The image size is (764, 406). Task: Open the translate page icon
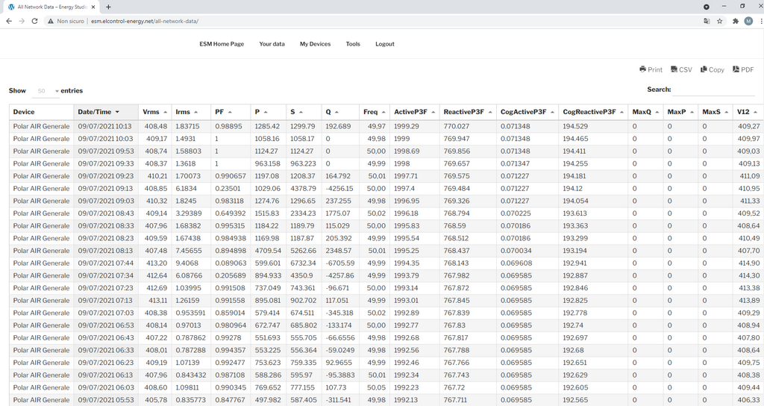(x=706, y=21)
